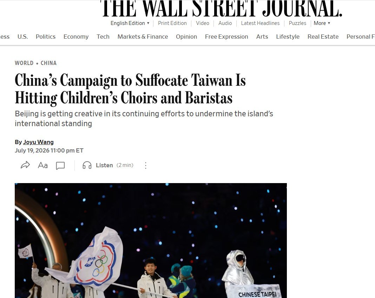375x298 pixels.
Task: Click the (2 min) listen duration
Action: (x=125, y=165)
